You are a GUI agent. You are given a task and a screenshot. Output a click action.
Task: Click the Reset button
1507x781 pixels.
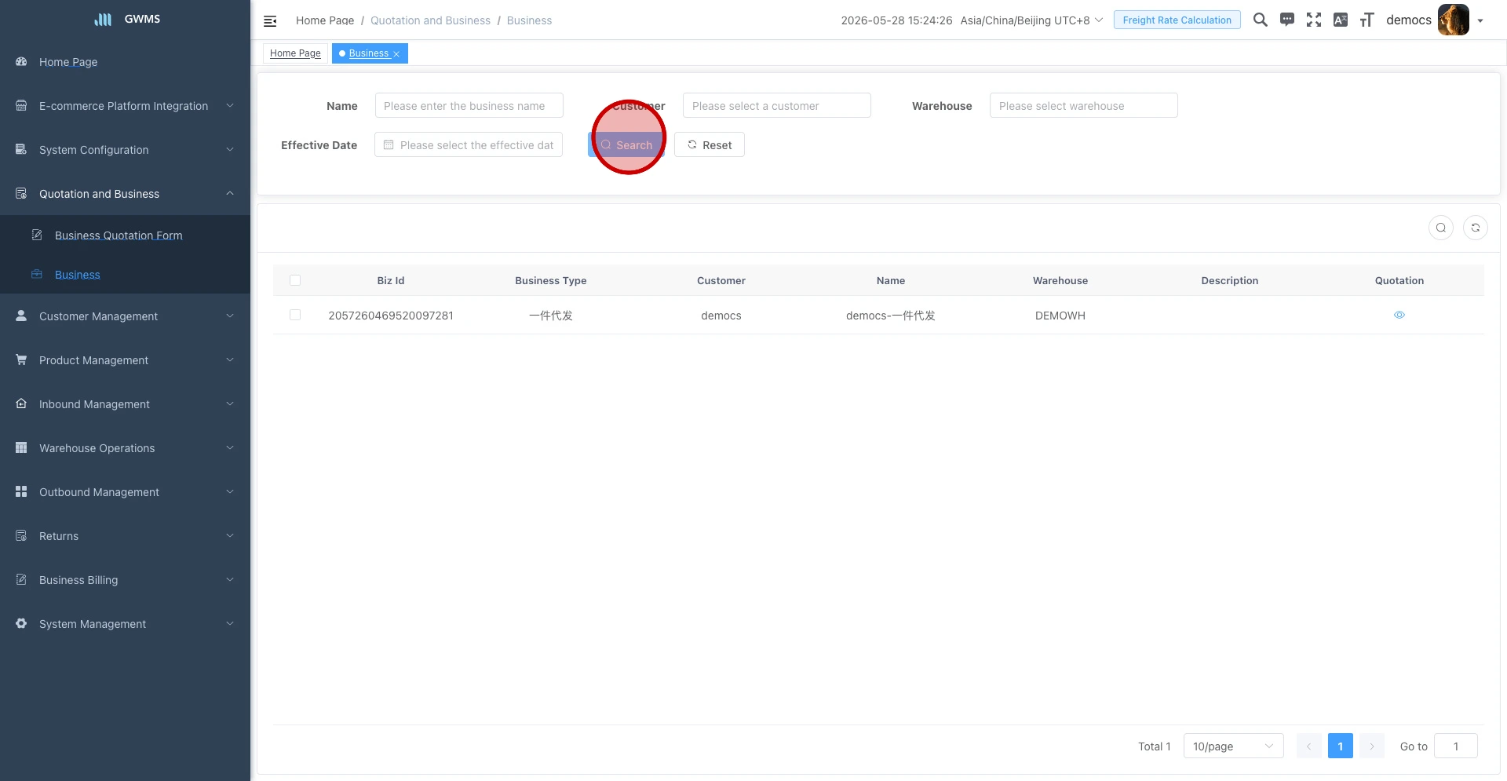click(x=710, y=144)
